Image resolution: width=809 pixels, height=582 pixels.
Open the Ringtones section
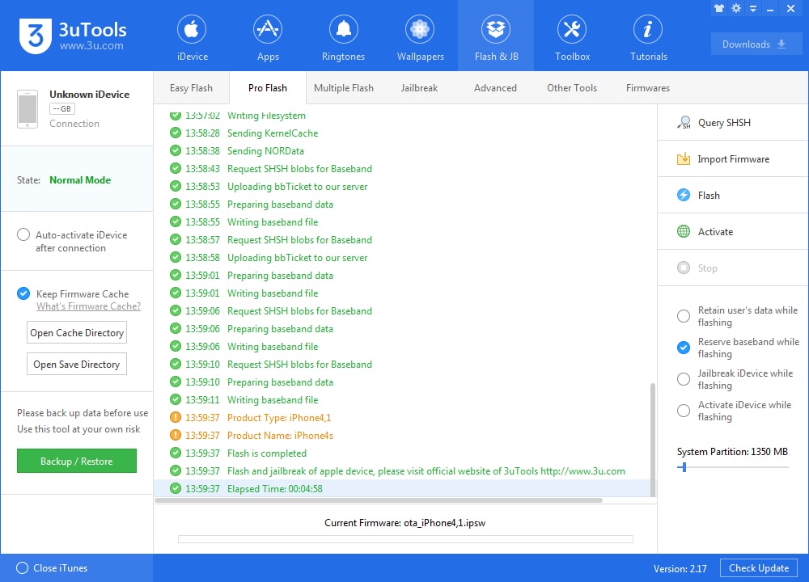point(343,37)
